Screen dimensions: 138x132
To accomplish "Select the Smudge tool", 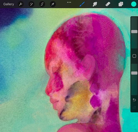I will (x=95, y=4).
